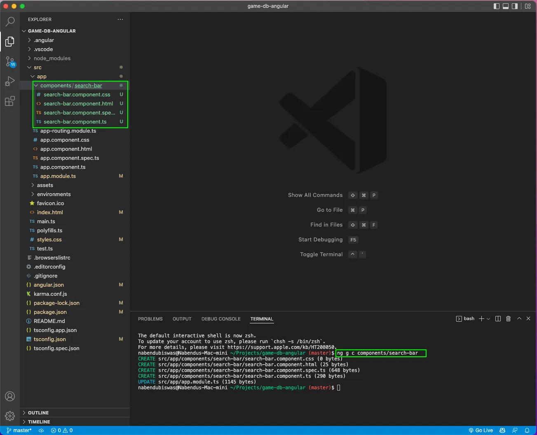Open app.component.html file
Image resolution: width=537 pixels, height=435 pixels.
(x=75, y=149)
